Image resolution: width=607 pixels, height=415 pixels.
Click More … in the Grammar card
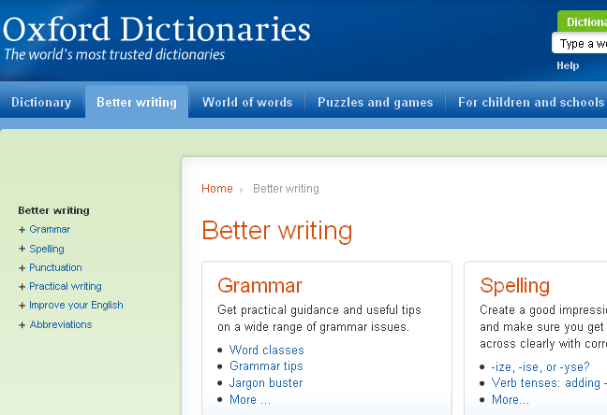click(x=250, y=399)
